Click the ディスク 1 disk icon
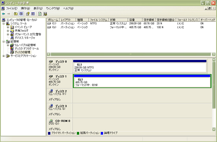The width and height of the screenshot is (217, 142). coord(51,76)
